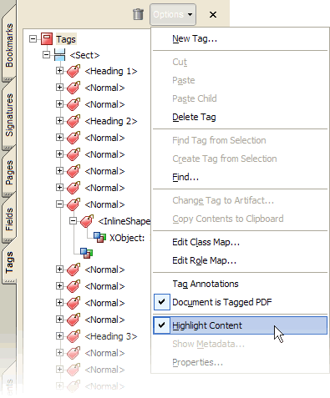The image size is (330, 398).
Task: Uncheck Highlight Content option
Action: [240, 325]
